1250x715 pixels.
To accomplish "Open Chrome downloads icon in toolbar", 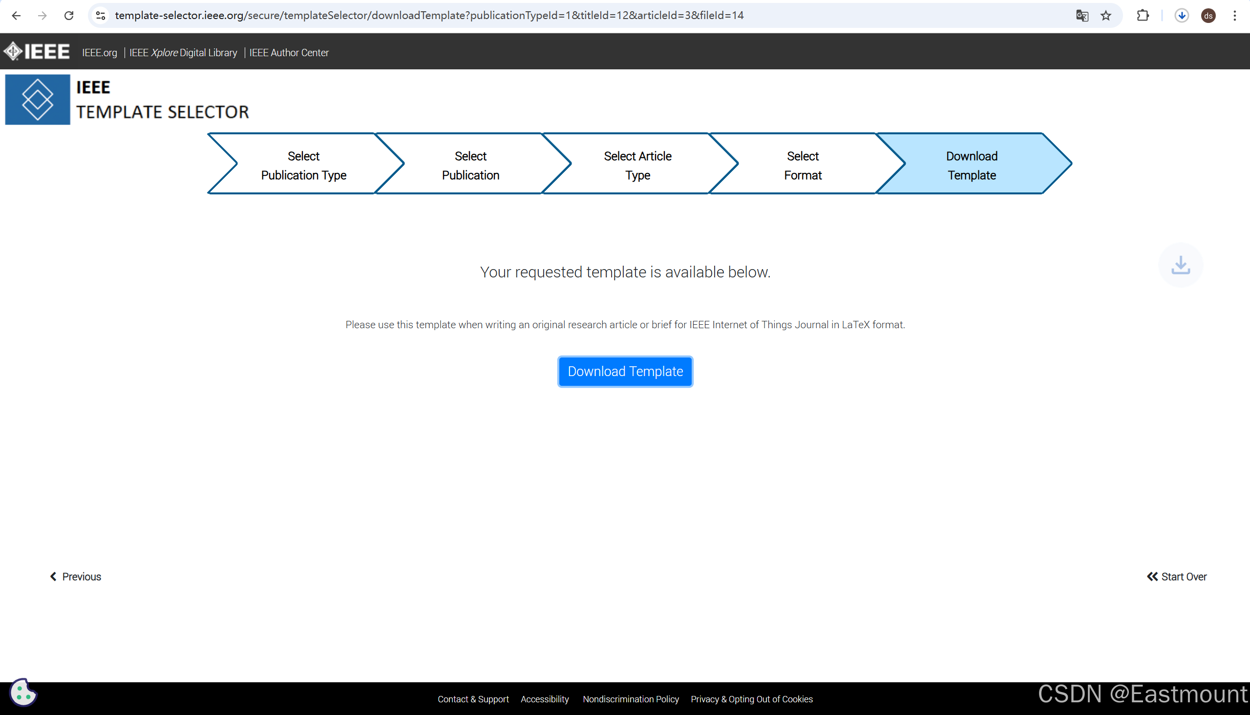I will (x=1181, y=16).
